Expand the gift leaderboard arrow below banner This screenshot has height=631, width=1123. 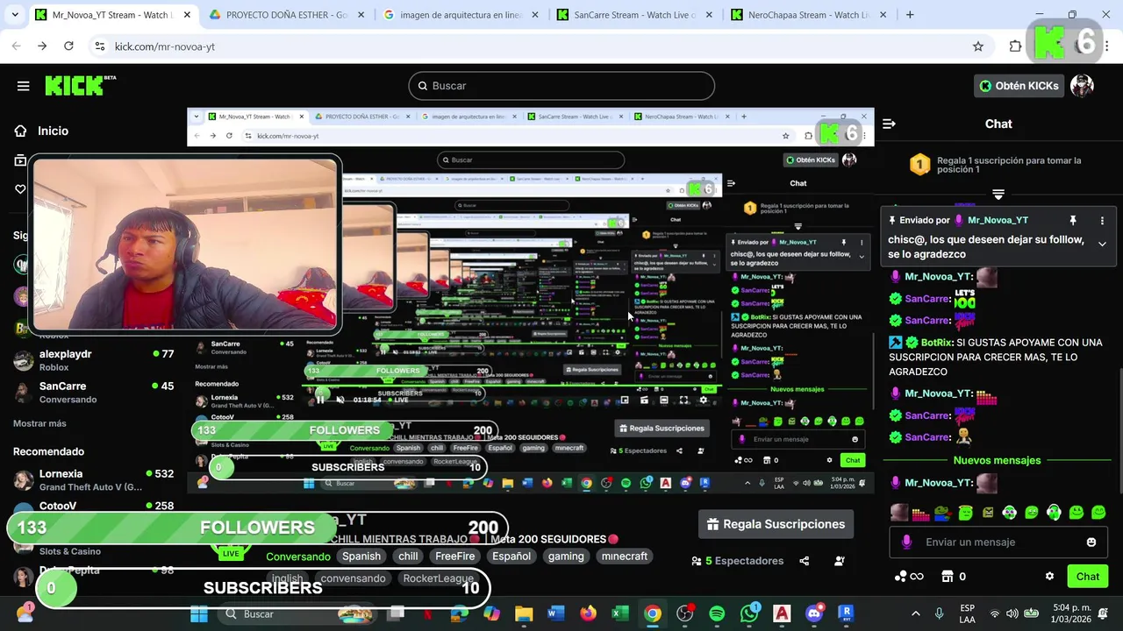998,194
